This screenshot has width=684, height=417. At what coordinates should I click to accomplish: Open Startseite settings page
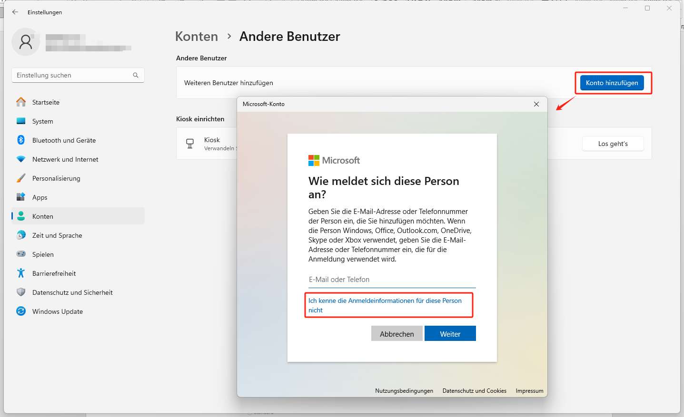click(x=78, y=102)
